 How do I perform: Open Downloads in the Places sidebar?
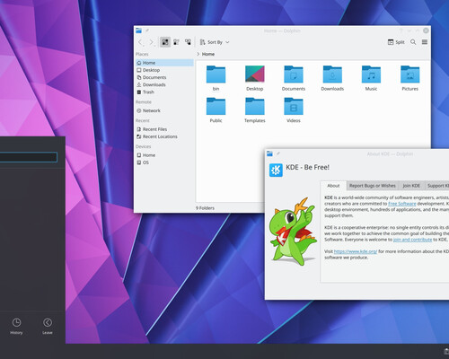coord(164,84)
